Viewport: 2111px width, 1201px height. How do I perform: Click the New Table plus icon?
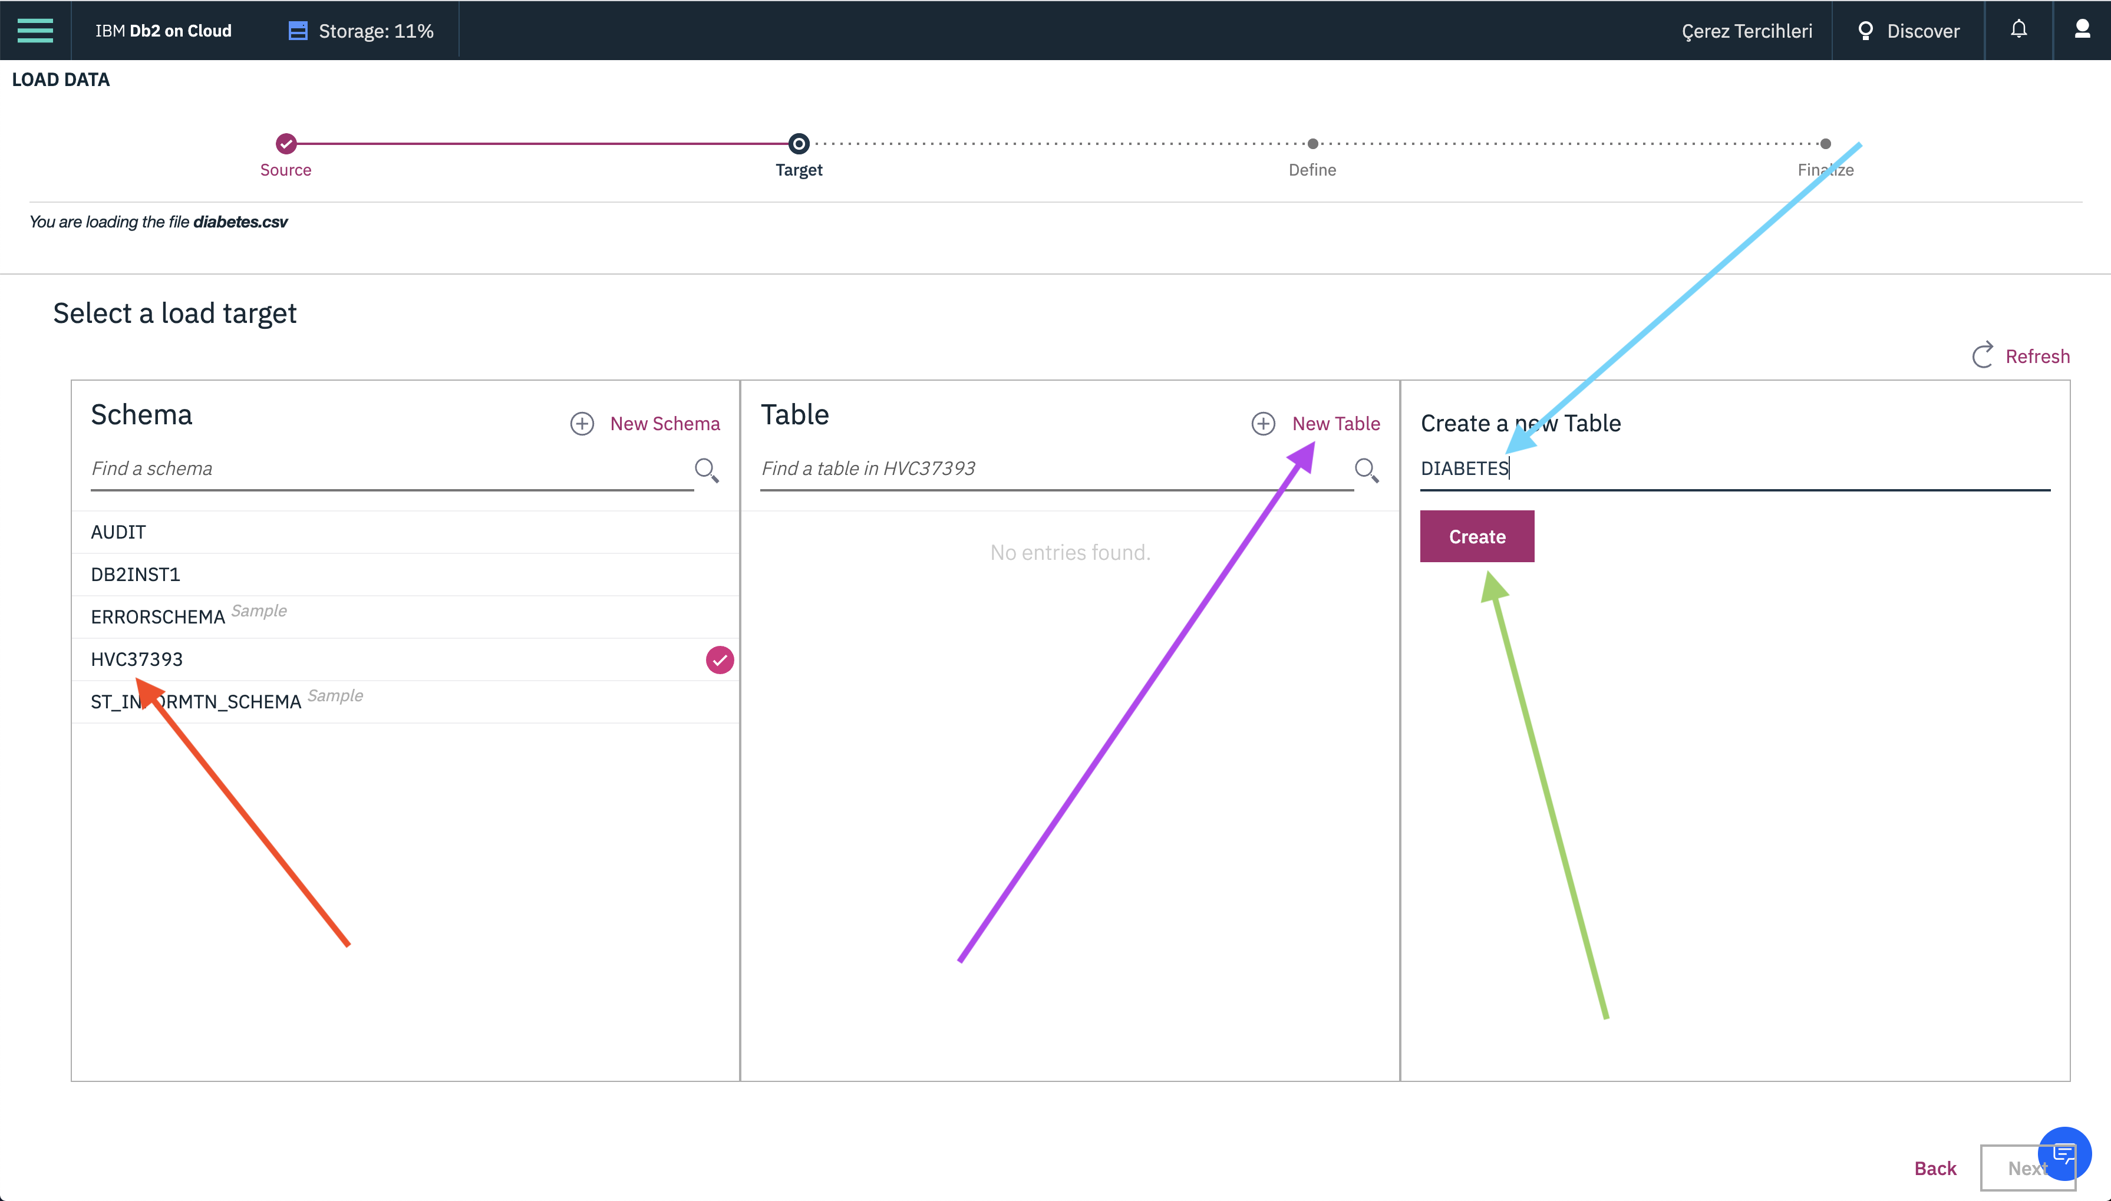click(1263, 423)
